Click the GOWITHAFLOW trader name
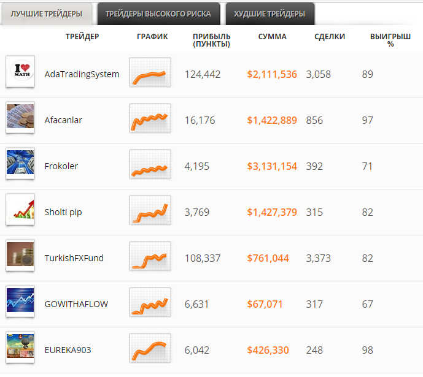Image resolution: width=423 pixels, height=377 pixels. click(x=72, y=304)
